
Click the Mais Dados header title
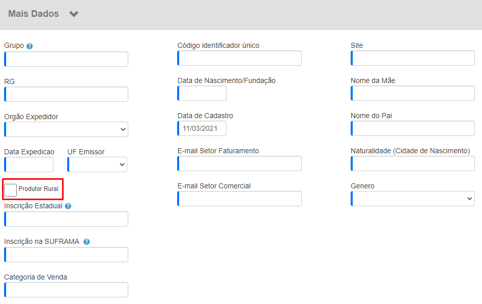pos(34,14)
